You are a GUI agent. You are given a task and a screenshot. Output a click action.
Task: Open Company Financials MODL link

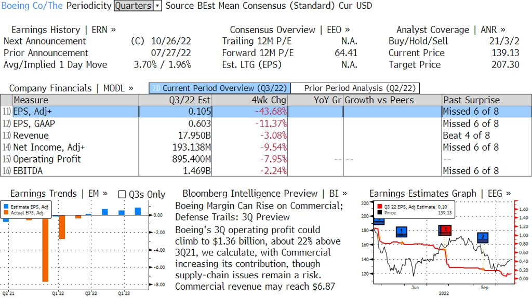point(71,88)
